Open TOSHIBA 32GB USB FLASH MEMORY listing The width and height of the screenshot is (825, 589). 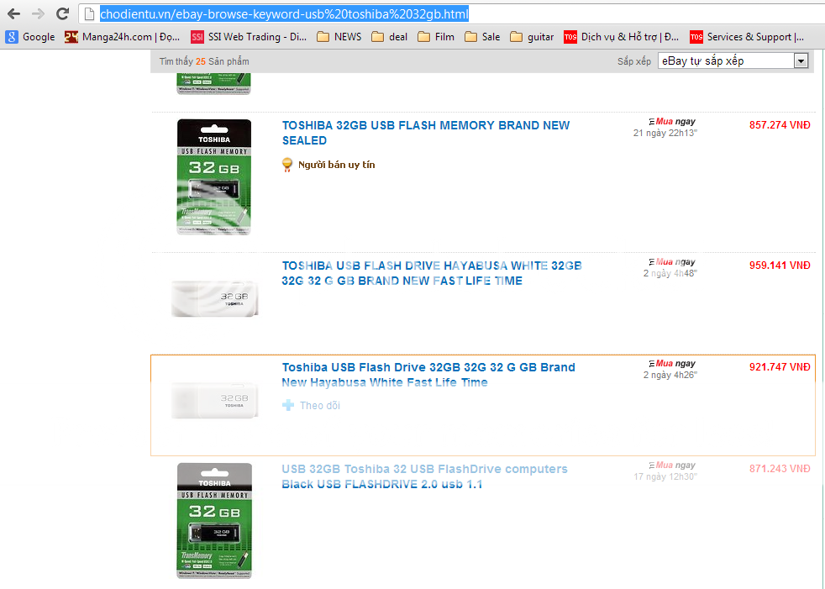click(x=426, y=133)
